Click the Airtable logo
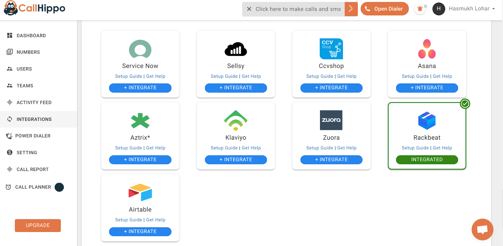 point(140,192)
